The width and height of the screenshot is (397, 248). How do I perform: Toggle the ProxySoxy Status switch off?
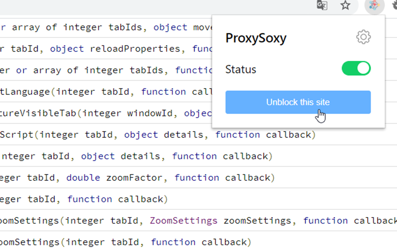(356, 69)
